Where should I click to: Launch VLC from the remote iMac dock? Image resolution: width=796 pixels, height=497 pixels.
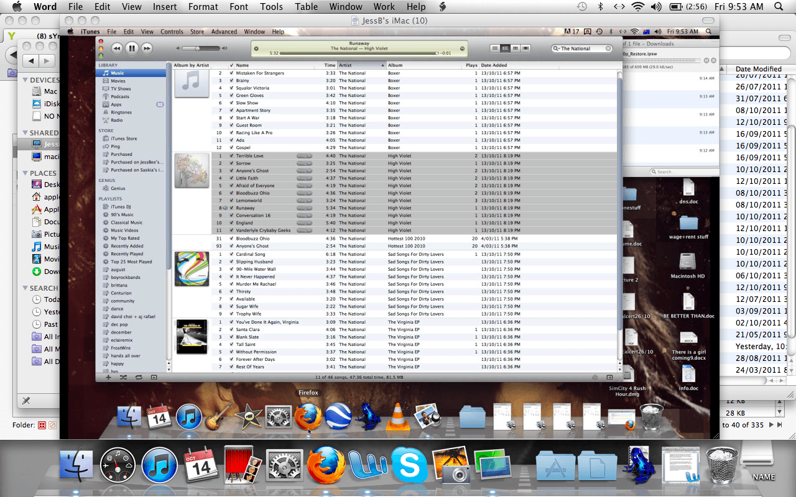click(398, 416)
